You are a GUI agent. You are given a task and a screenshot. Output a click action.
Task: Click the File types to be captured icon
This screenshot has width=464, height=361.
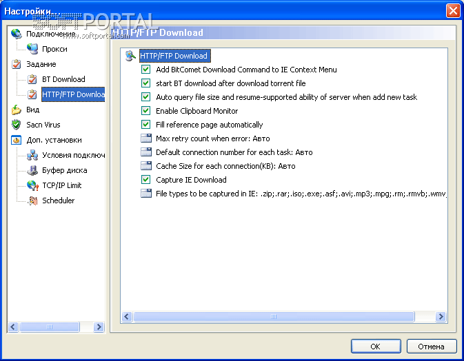(146, 194)
